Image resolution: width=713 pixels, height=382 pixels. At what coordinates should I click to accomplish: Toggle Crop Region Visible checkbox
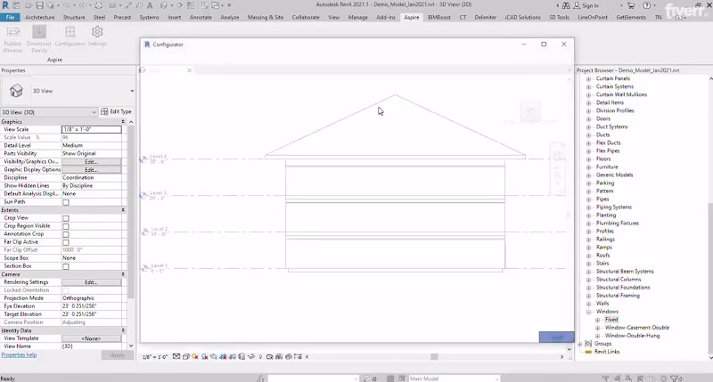point(66,226)
